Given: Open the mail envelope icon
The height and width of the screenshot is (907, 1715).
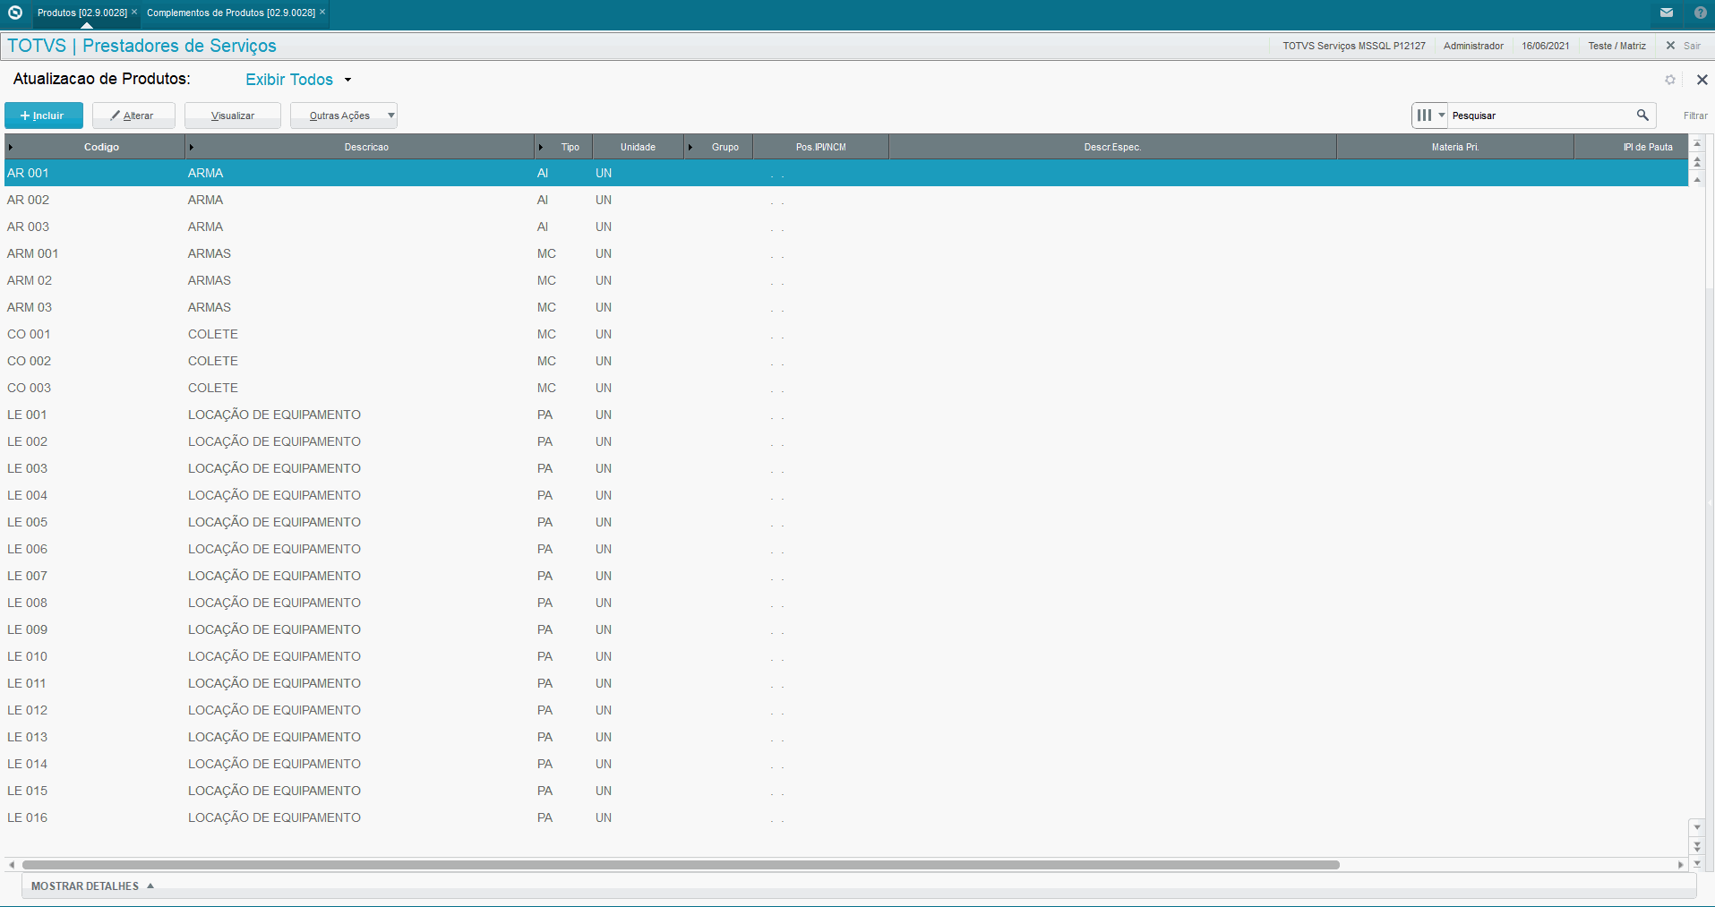Looking at the screenshot, I should tap(1667, 13).
